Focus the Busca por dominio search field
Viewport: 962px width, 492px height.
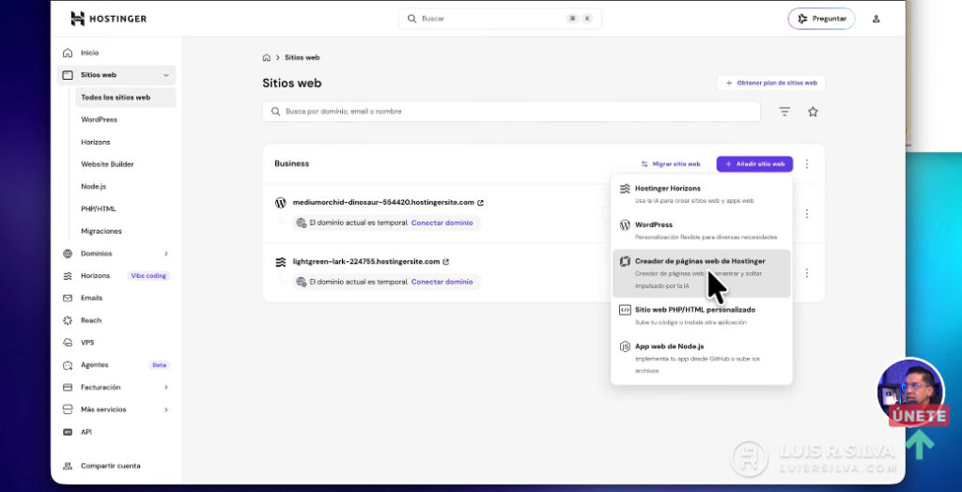point(511,112)
